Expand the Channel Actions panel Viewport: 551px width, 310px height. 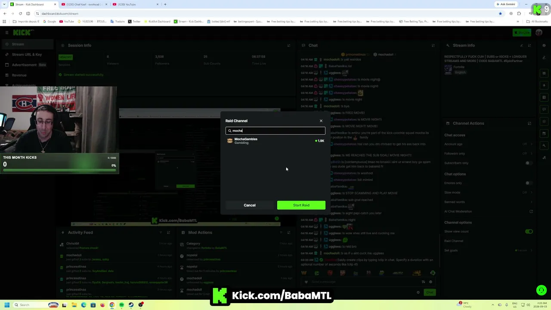(529, 123)
